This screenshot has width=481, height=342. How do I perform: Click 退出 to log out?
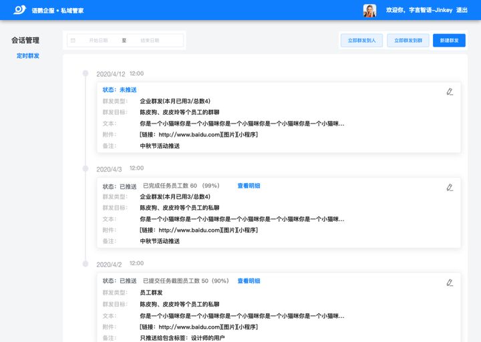pyautogui.click(x=462, y=11)
